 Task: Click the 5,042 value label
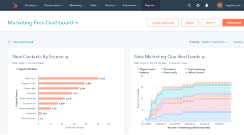[102, 79]
